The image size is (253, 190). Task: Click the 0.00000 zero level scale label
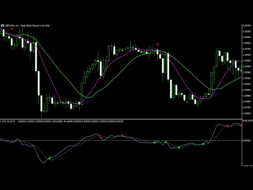coord(247,141)
